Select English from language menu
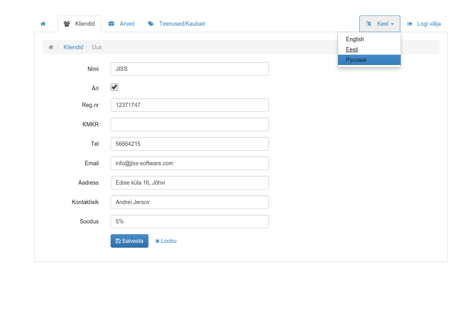The image size is (476, 317). pyautogui.click(x=355, y=39)
